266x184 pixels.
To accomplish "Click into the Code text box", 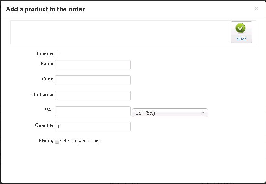I will click(x=93, y=80).
